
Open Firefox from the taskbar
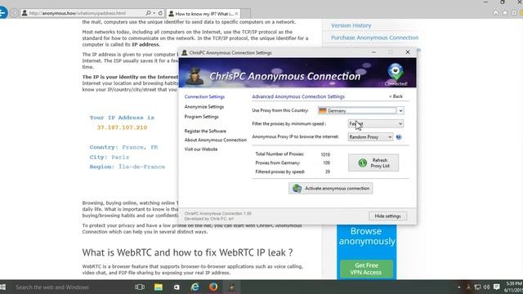(x=213, y=287)
